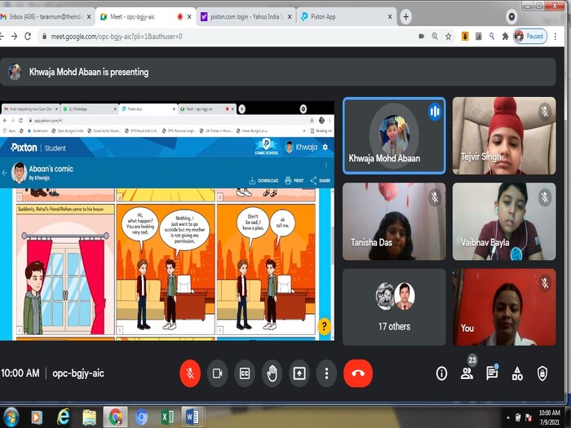Bookmark this page star icon
The height and width of the screenshot is (428, 571).
tap(449, 37)
